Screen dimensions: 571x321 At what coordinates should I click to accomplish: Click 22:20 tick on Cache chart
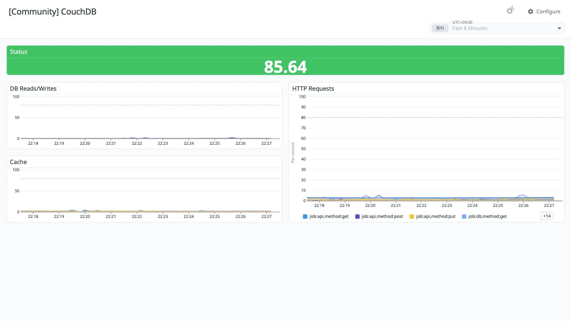(85, 216)
